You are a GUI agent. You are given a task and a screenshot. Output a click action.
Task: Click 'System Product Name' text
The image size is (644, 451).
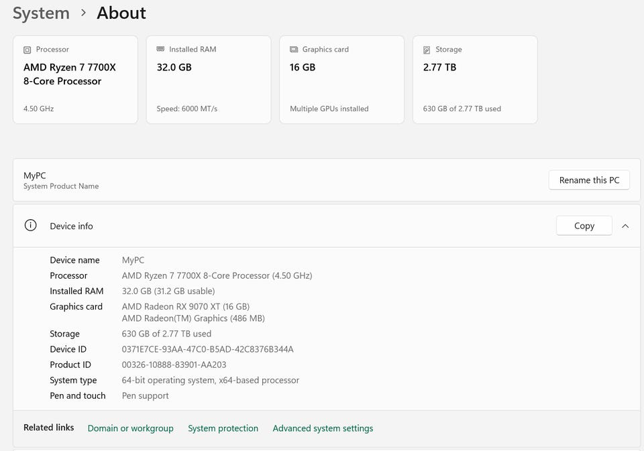pyautogui.click(x=61, y=186)
